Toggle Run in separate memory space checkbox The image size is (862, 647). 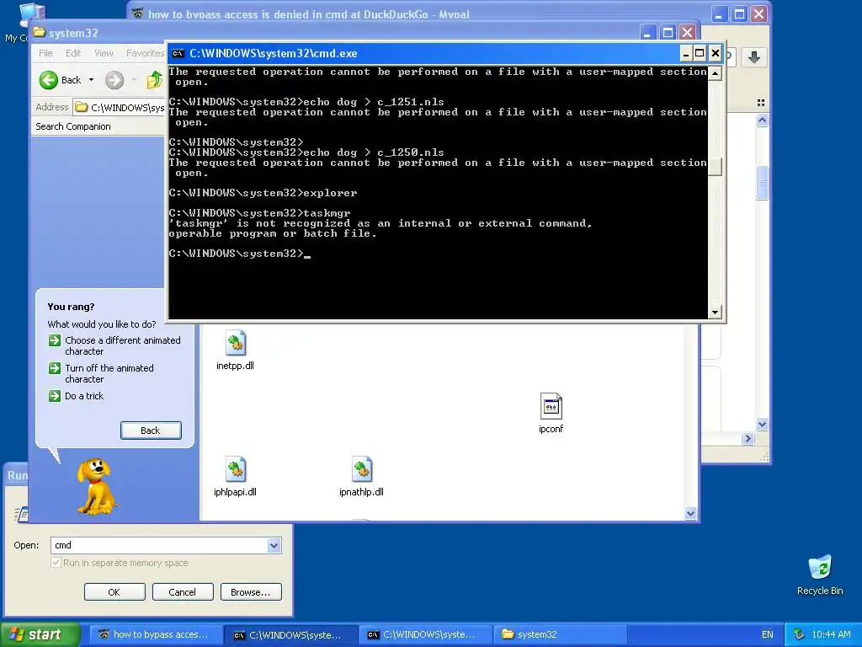pyautogui.click(x=56, y=563)
